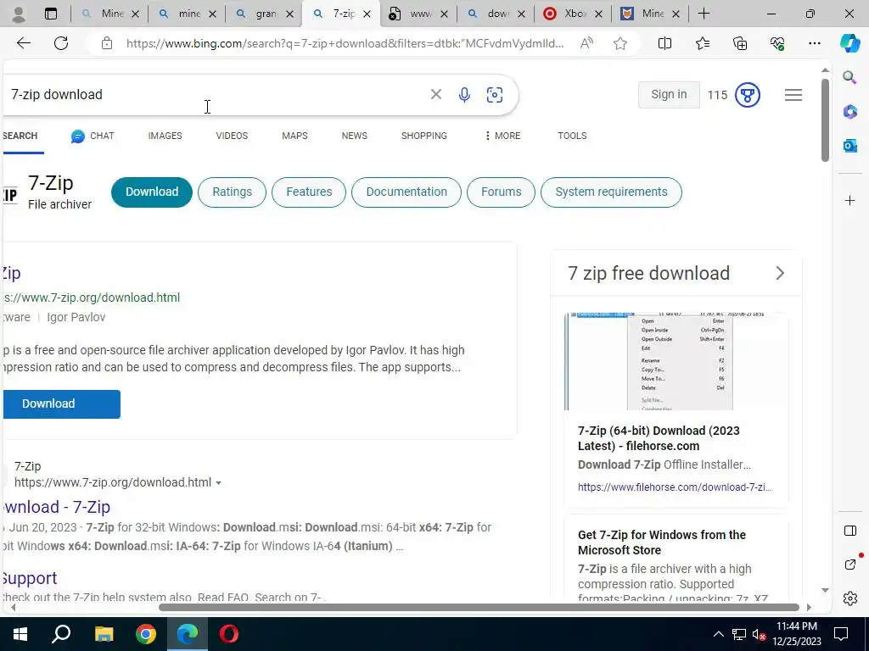Viewport: 869px width, 651px height.
Task: Open the Favorites list icon
Action: pyautogui.click(x=702, y=43)
